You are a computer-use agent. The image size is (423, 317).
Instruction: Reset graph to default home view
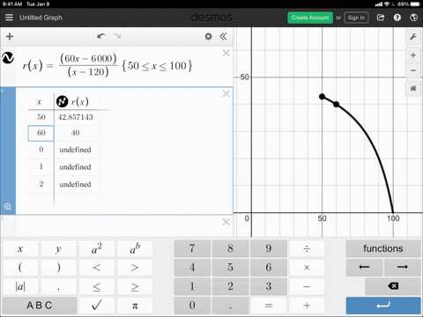pyautogui.click(x=413, y=88)
